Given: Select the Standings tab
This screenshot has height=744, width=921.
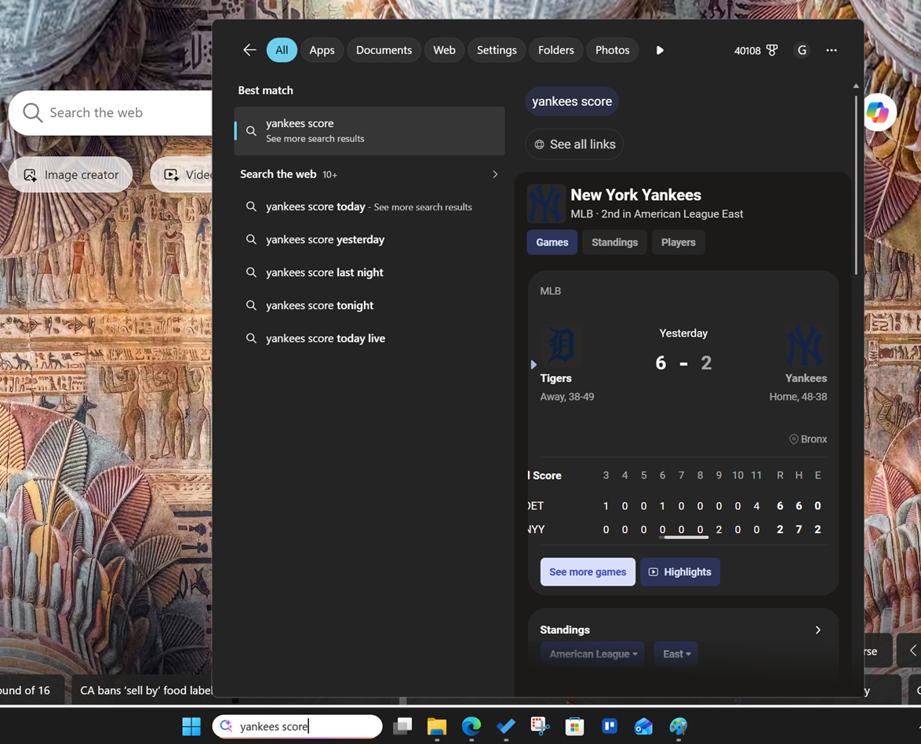Looking at the screenshot, I should click(x=614, y=243).
